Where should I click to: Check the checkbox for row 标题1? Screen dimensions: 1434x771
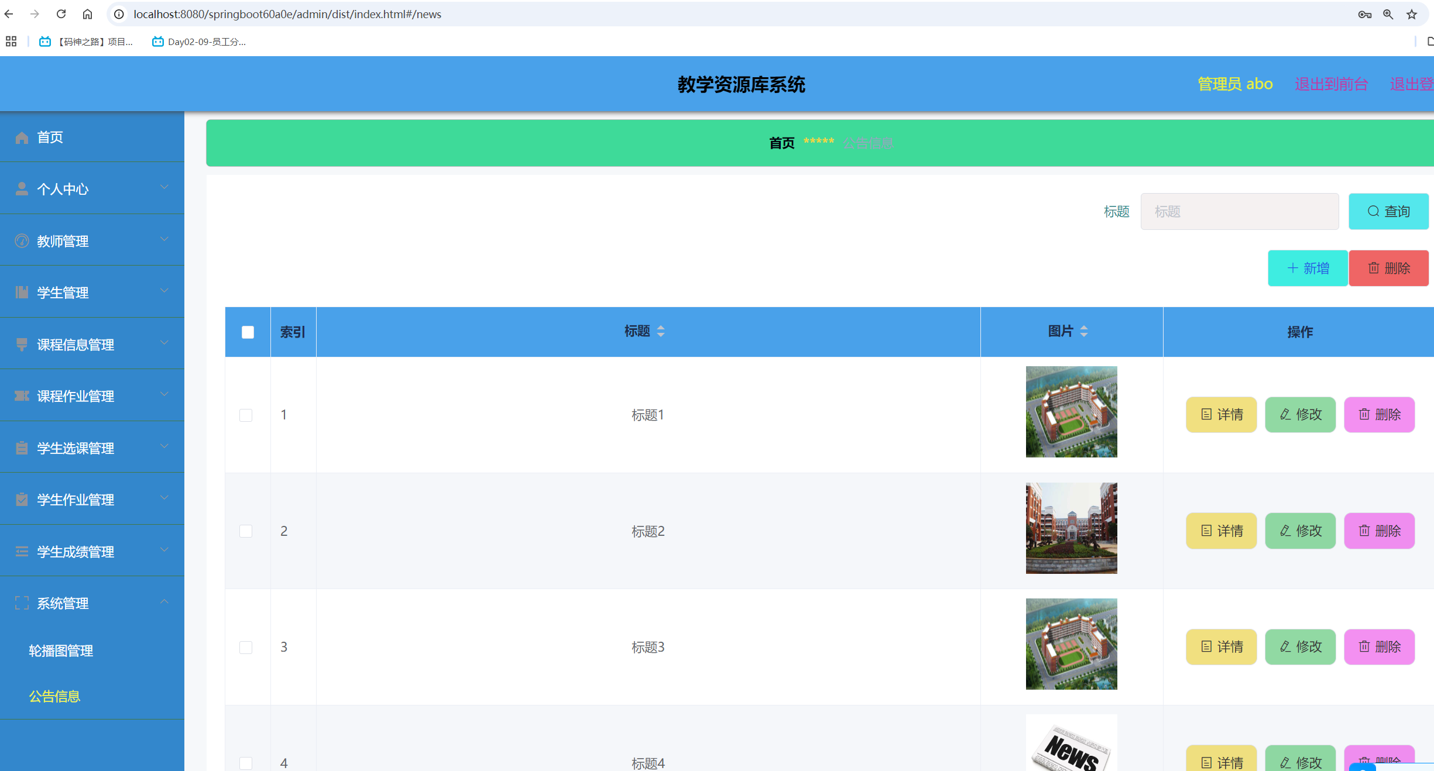tap(246, 415)
